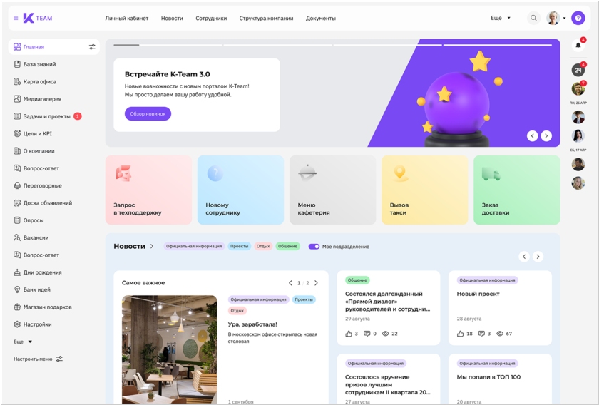The image size is (599, 405).
Task: Click the hamburger menu icon beside logo
Action: pos(16,18)
